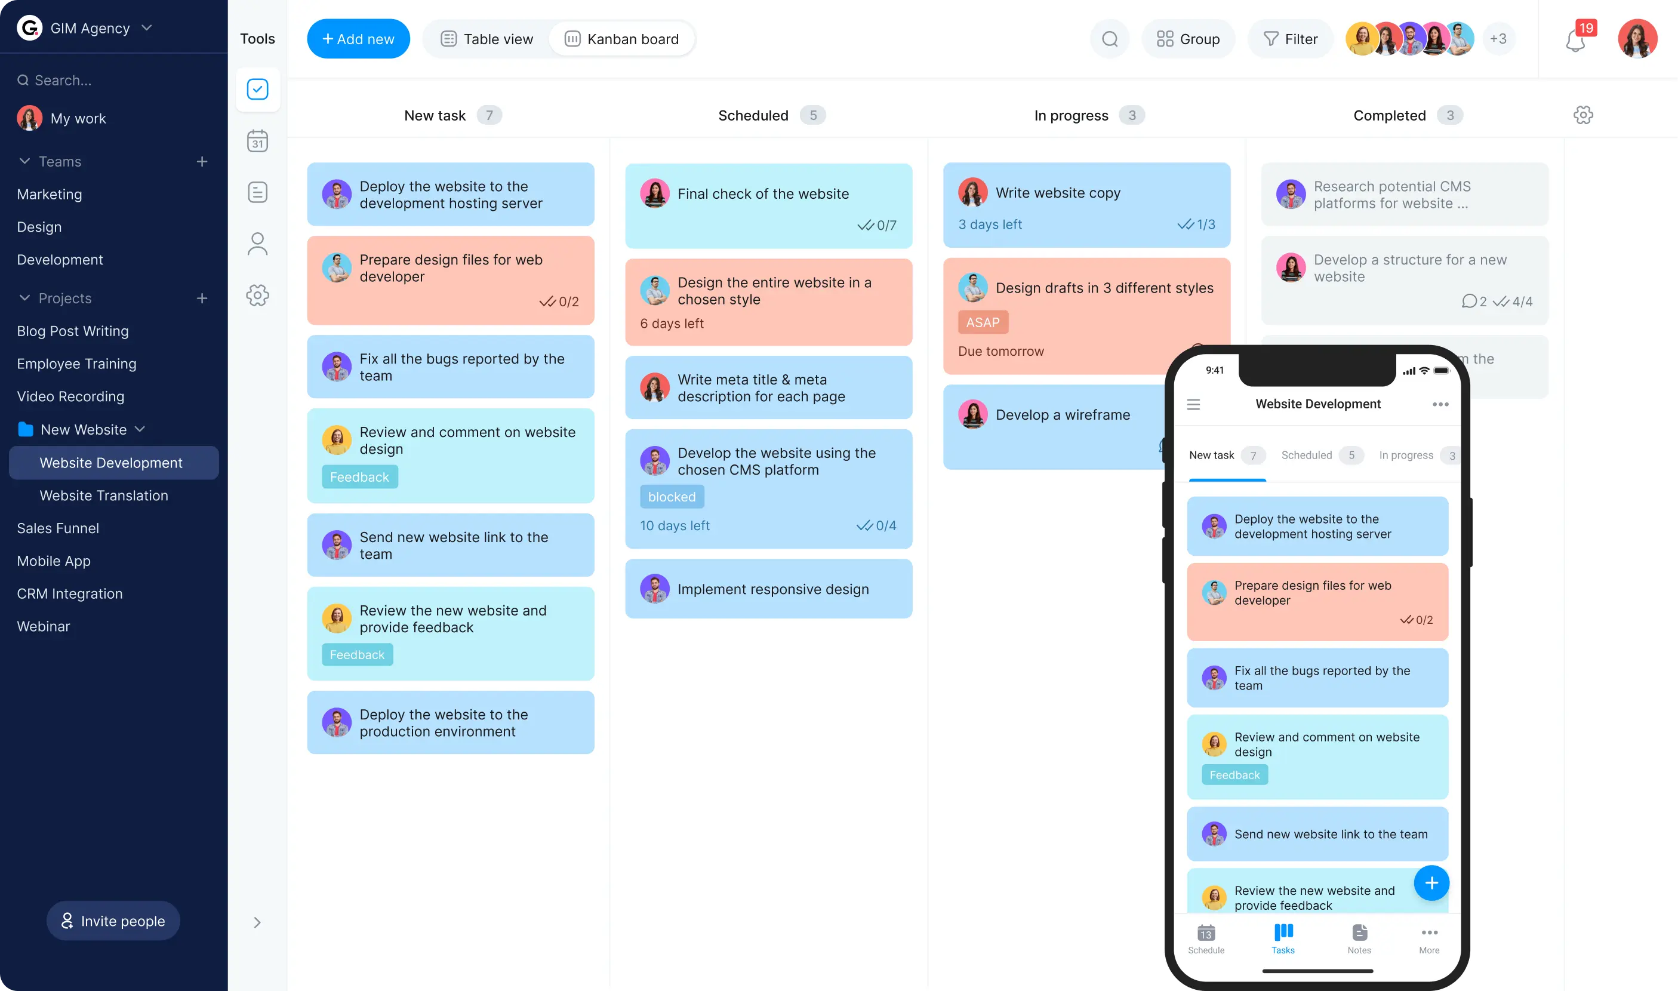1678x991 pixels.
Task: Toggle the New Website project expander
Action: pyautogui.click(x=141, y=429)
